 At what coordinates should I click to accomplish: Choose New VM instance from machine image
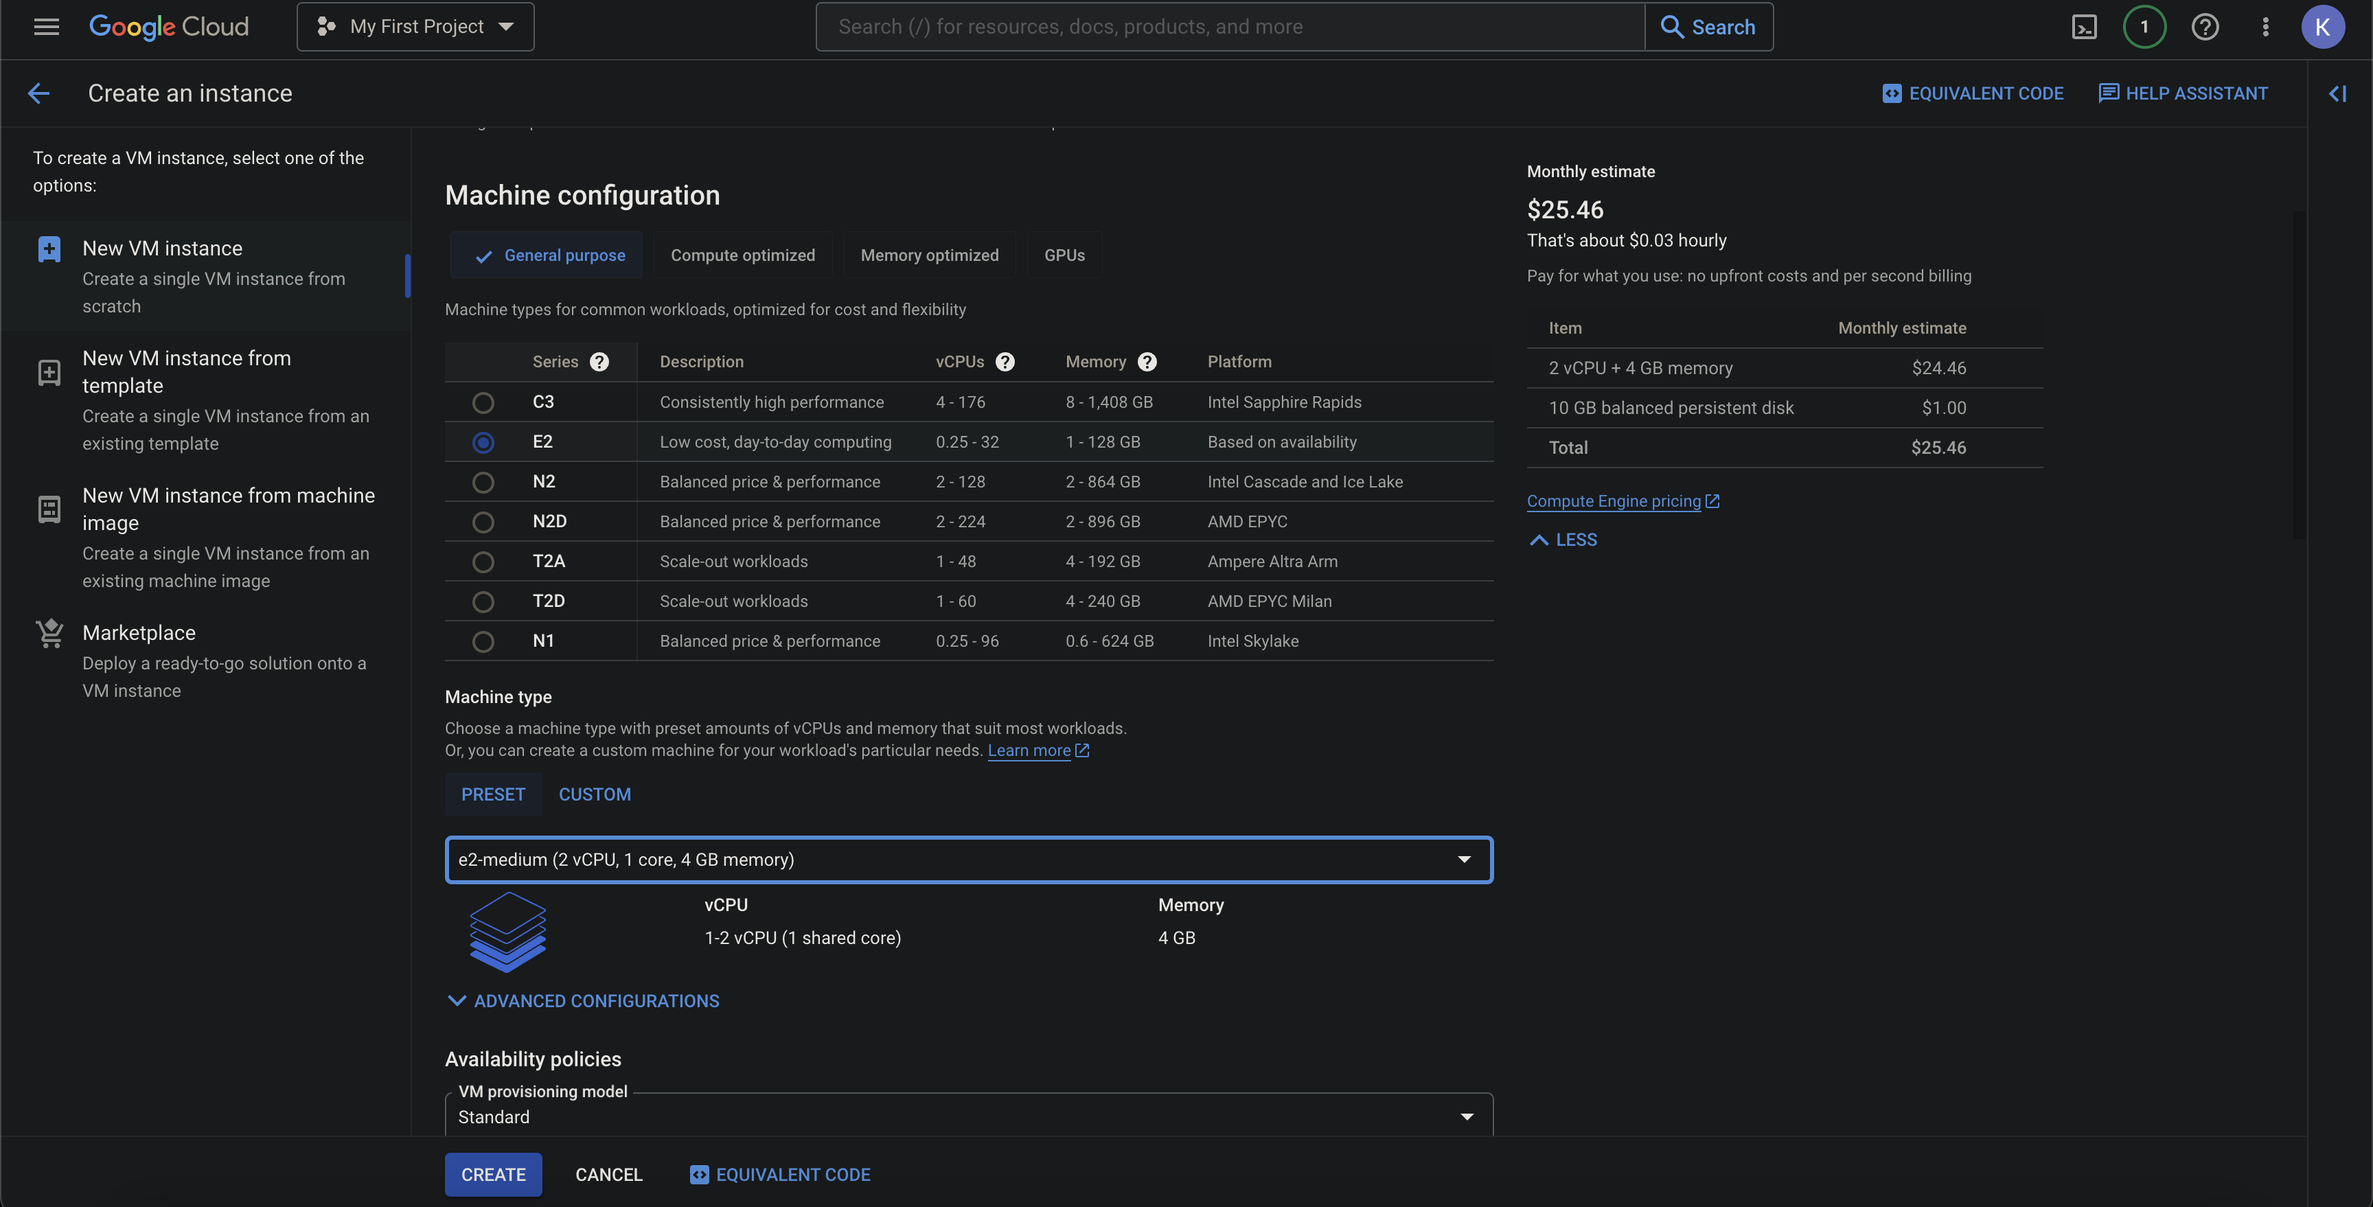(205, 537)
